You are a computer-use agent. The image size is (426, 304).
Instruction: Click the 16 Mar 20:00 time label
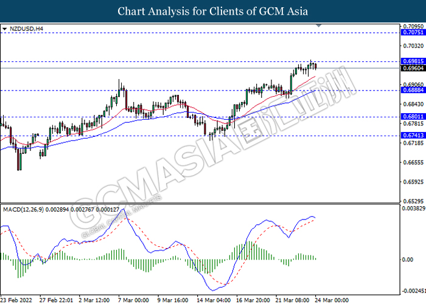click(253, 300)
